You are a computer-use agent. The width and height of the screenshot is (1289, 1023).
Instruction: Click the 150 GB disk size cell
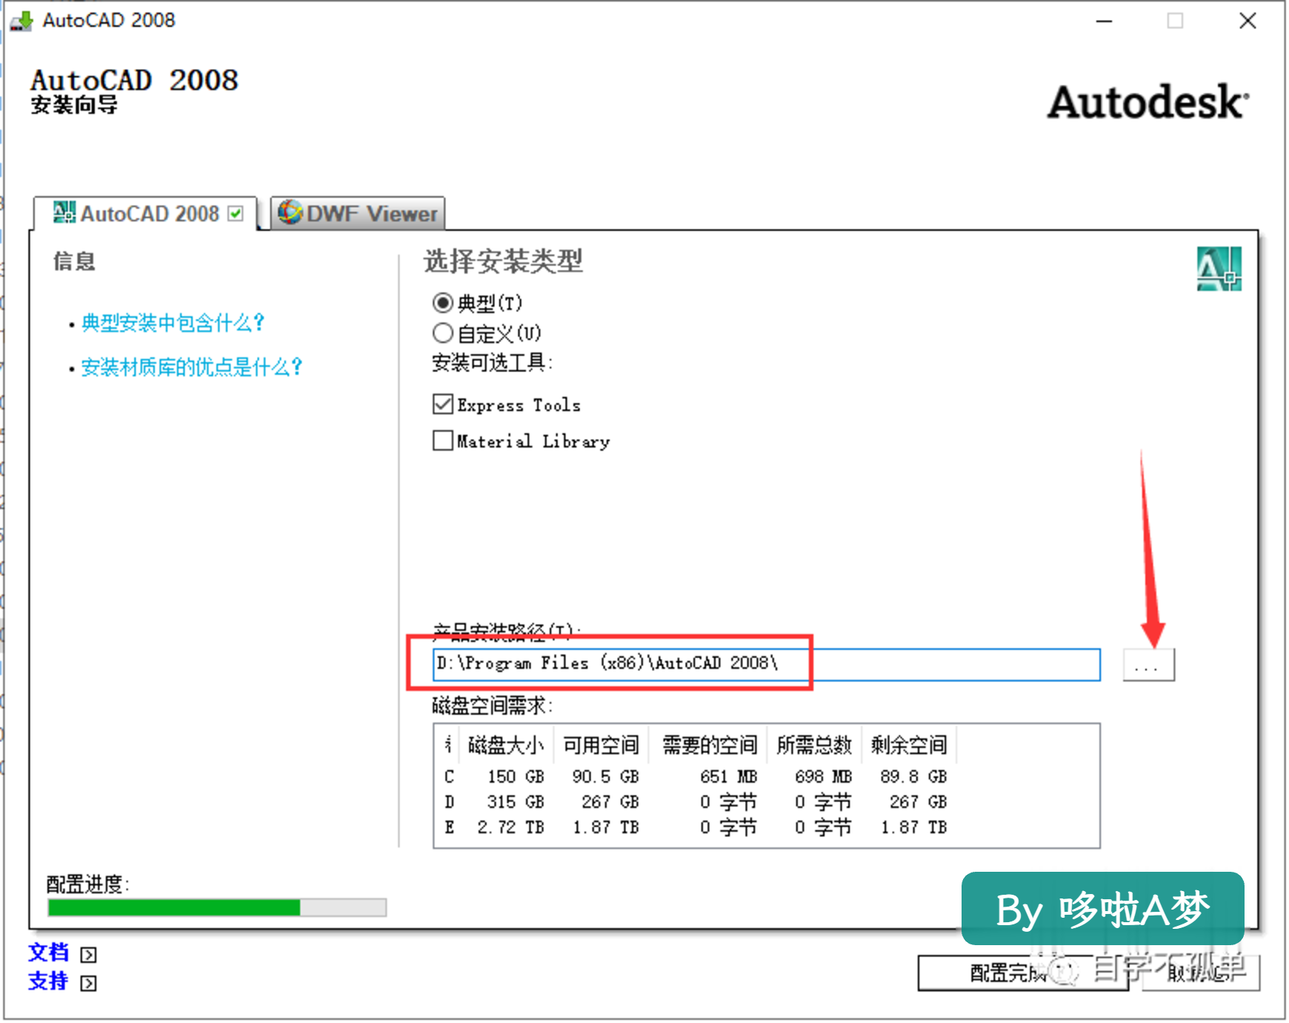[x=516, y=777]
